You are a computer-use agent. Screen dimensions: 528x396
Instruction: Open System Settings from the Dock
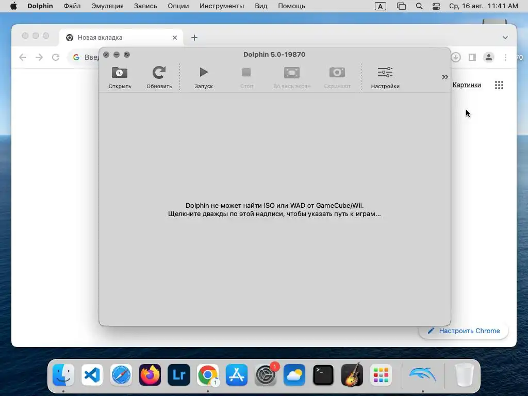(266, 375)
